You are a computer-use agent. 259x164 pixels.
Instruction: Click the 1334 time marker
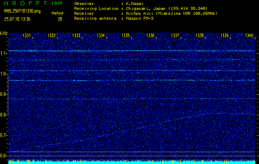coord(101,35)
